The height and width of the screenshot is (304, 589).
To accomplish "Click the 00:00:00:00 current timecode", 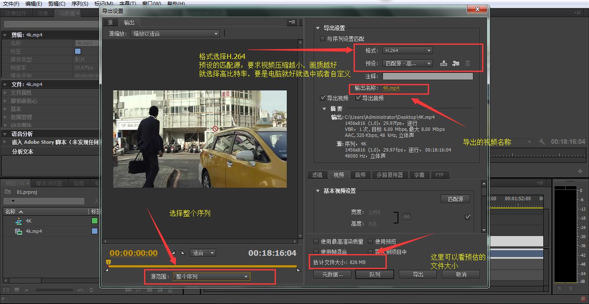I will click(x=134, y=253).
